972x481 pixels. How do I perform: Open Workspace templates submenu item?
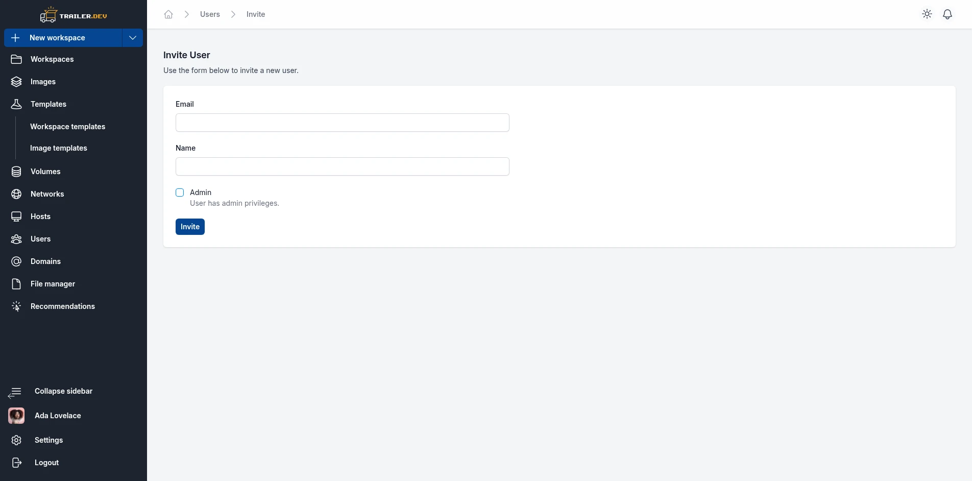pos(67,127)
